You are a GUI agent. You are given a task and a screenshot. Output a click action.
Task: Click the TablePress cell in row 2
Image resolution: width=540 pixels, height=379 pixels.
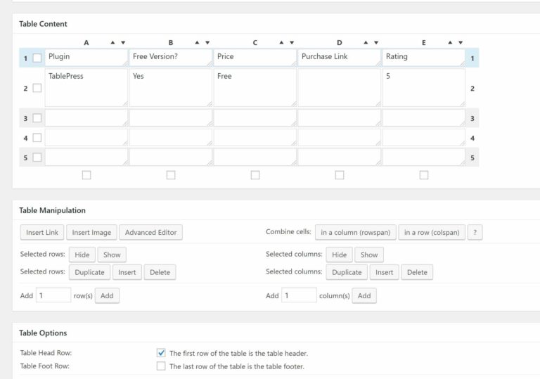(x=86, y=87)
